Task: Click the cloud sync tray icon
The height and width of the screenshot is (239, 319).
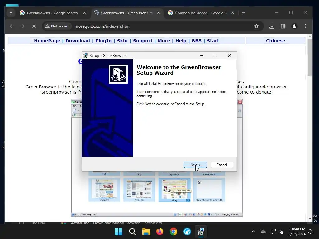Action: (x=263, y=232)
